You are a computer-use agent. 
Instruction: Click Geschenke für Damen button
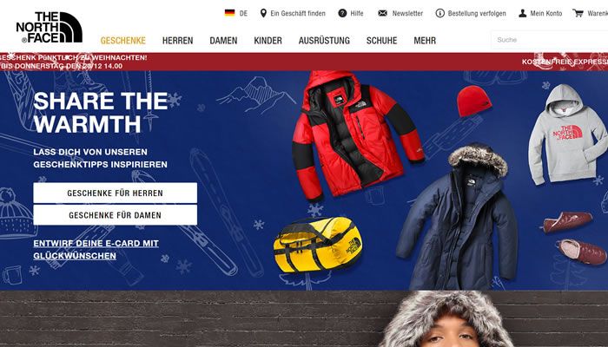coord(116,215)
